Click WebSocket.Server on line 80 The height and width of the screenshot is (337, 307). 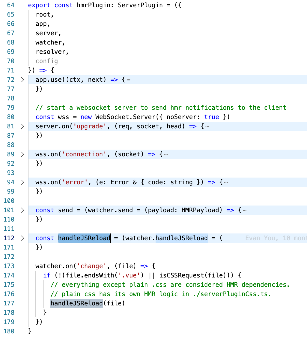coord(125,117)
